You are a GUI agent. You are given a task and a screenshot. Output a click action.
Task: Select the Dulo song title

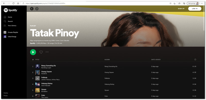pyautogui.click(x=43, y=95)
